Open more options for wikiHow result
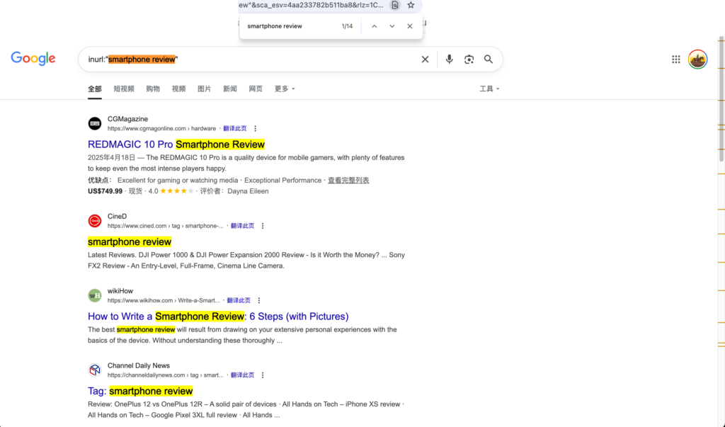Image resolution: width=725 pixels, height=427 pixels. [259, 301]
